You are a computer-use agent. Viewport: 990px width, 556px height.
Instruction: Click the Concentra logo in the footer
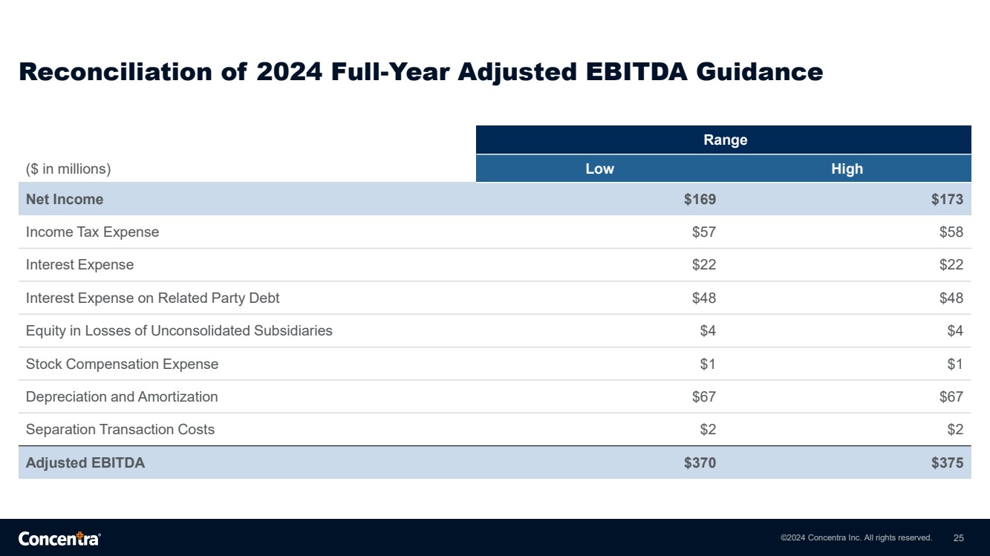pyautogui.click(x=59, y=538)
